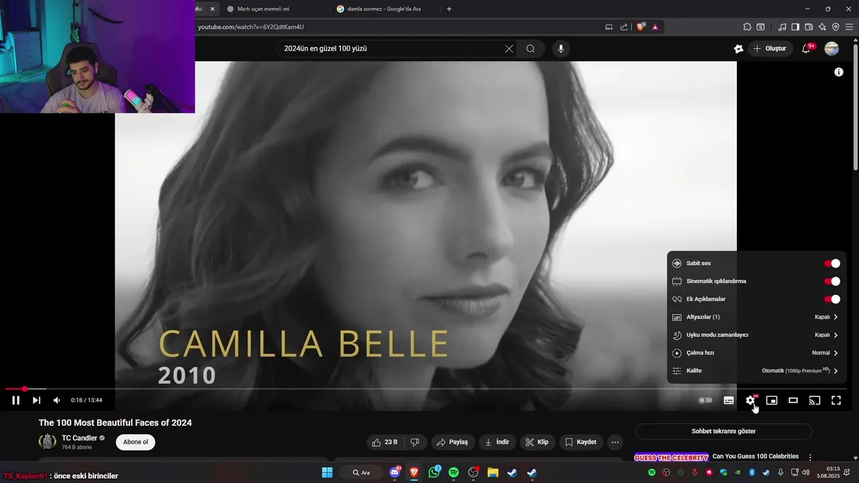This screenshot has width=859, height=483.
Task: Click the Brave Shields lion icon
Action: (x=640, y=27)
